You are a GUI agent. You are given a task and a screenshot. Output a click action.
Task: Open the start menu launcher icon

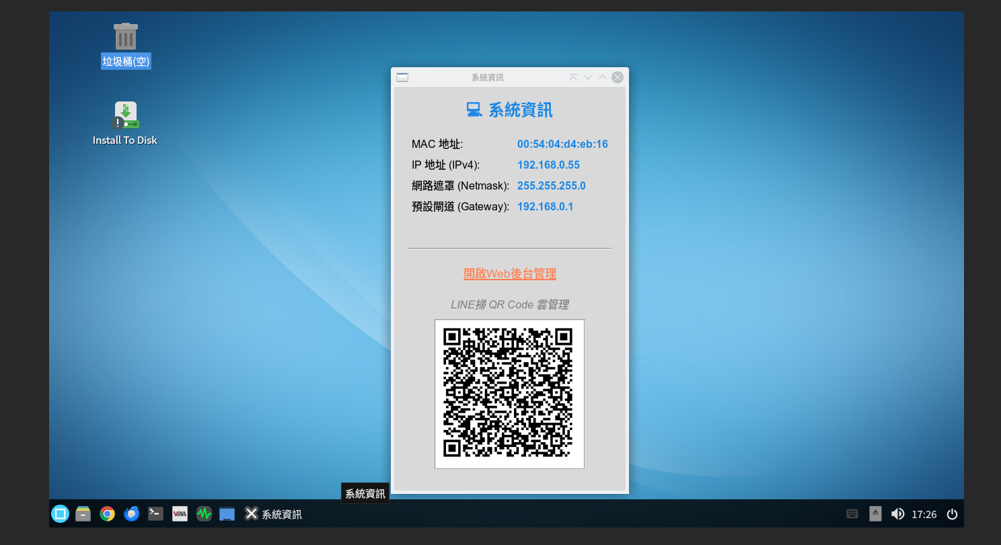[60, 514]
